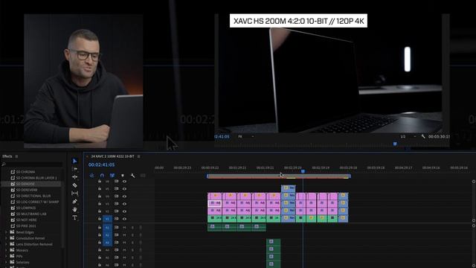Expand the Bevel Edges folder
The width and height of the screenshot is (476, 268).
click(x=6, y=232)
